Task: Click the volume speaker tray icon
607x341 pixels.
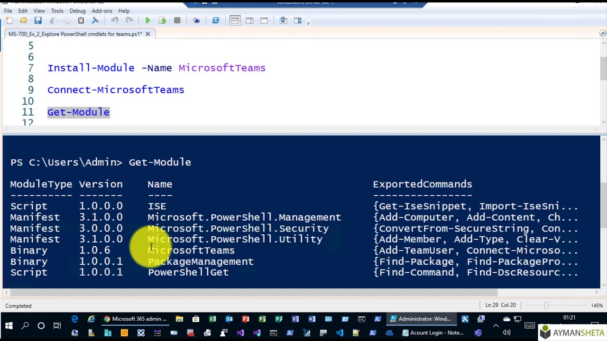Action: pos(507,332)
